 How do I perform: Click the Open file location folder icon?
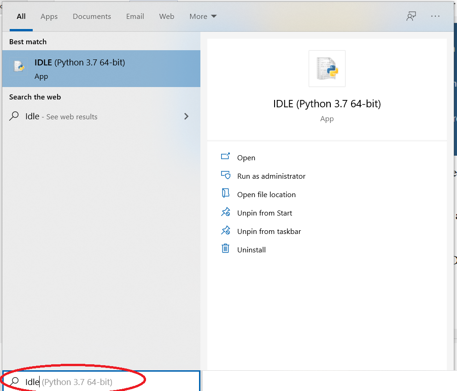click(225, 194)
